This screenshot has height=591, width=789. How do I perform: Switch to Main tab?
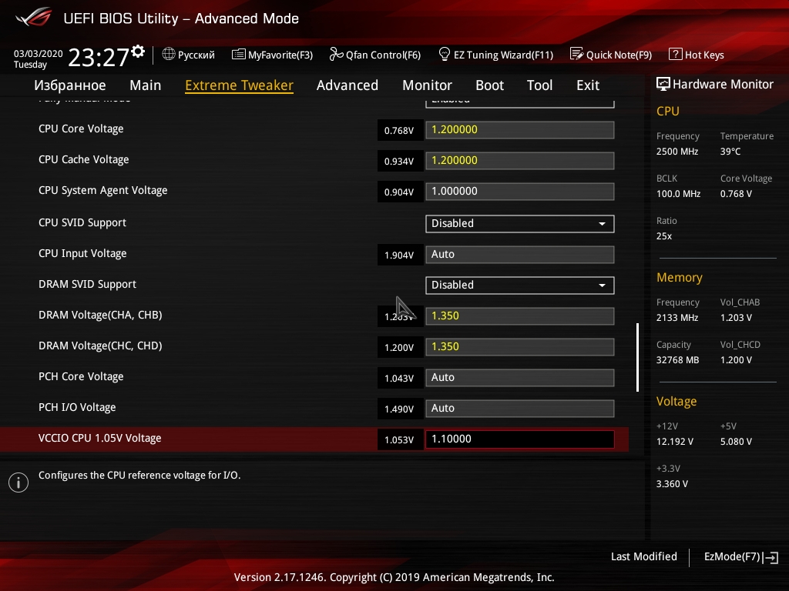tap(146, 85)
